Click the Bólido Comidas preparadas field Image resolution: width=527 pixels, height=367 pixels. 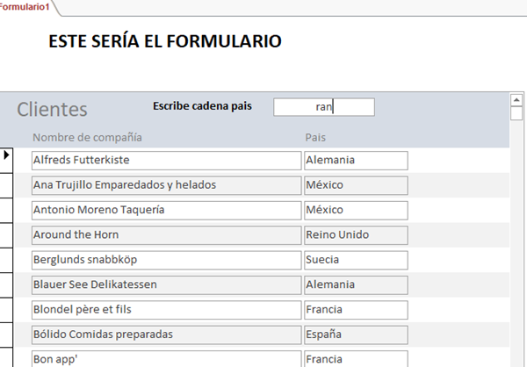(166, 335)
